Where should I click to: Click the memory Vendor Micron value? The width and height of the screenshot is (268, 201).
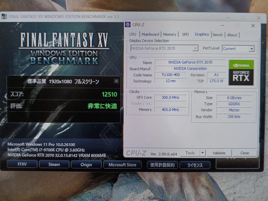pyautogui.click(x=234, y=110)
